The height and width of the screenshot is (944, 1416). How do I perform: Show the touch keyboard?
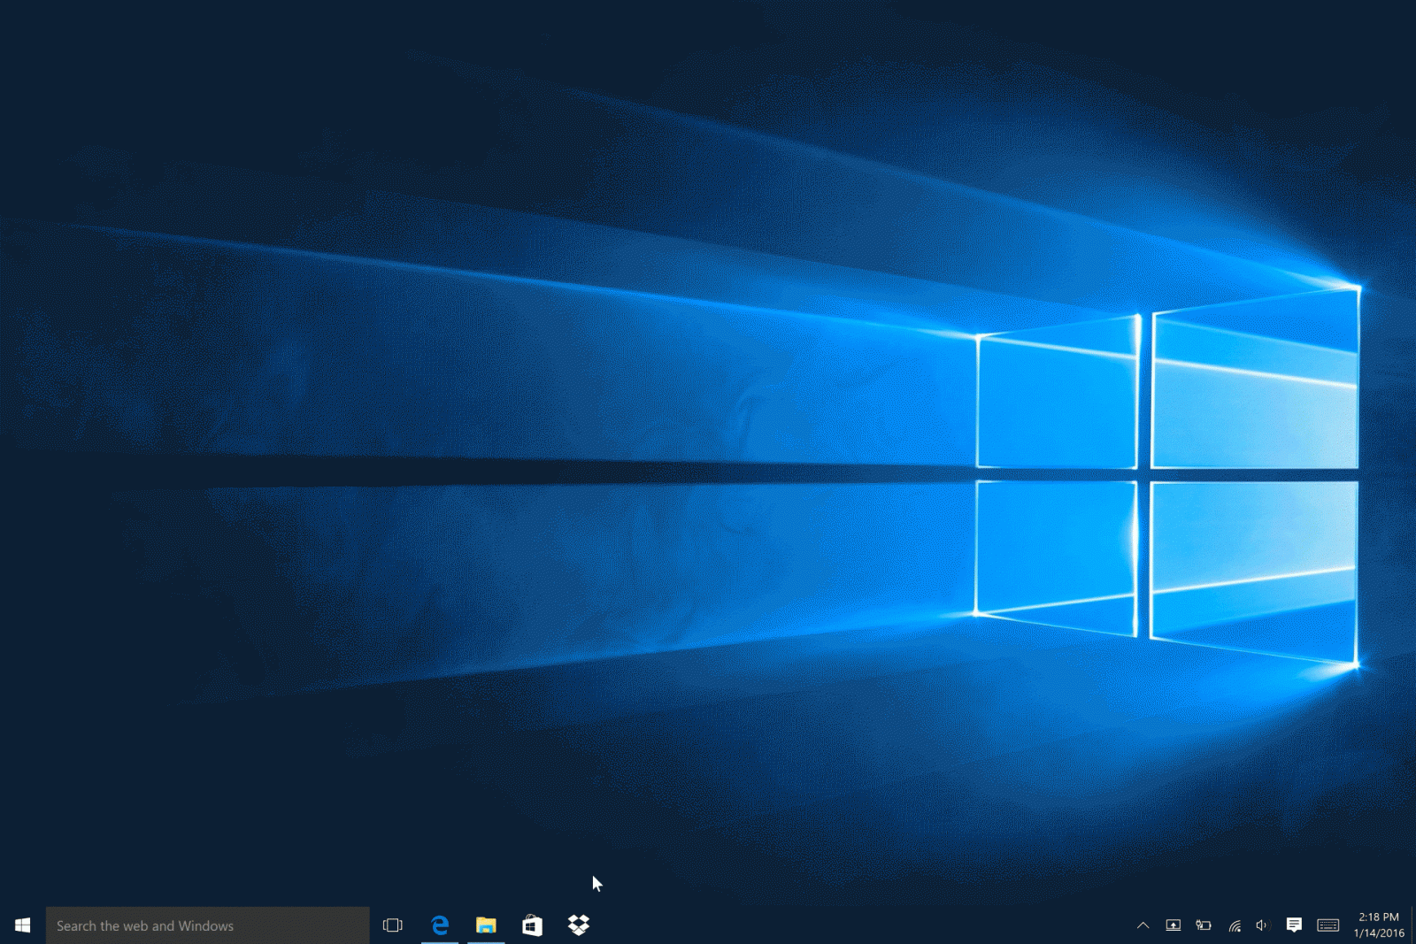1328,925
